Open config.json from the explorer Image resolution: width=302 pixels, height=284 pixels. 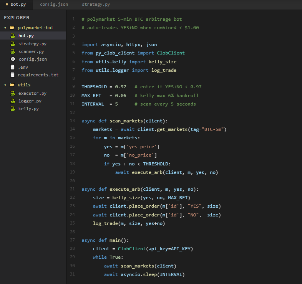[x=33, y=59]
